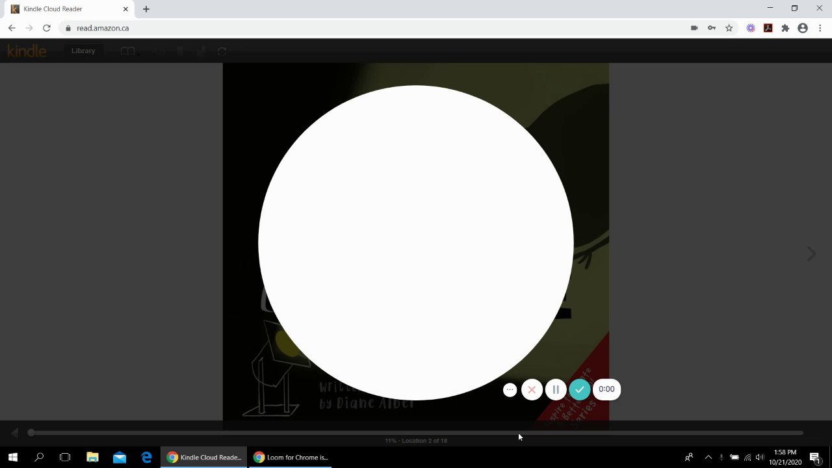
Task: Open the Kindle go-to book menu icon
Action: 128,51
